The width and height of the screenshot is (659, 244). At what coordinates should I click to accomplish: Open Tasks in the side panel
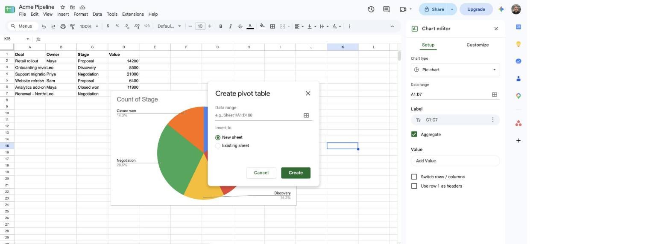518,61
